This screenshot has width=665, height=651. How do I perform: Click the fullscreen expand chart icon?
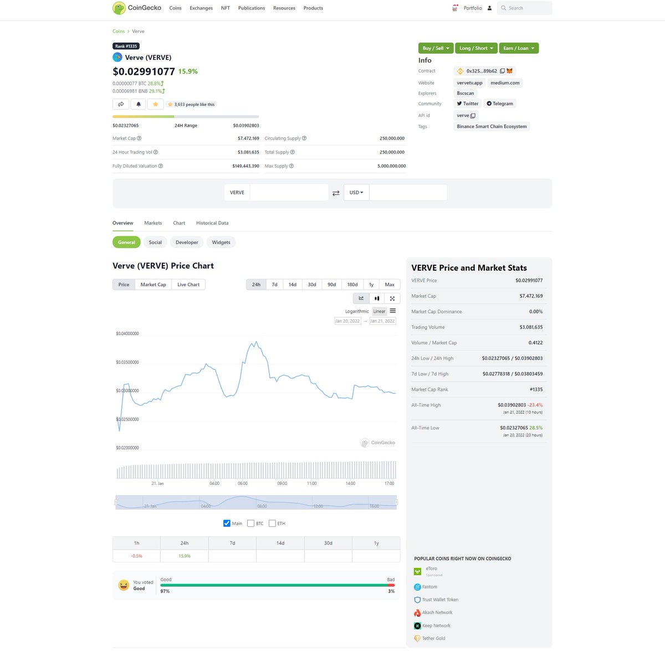click(x=392, y=298)
